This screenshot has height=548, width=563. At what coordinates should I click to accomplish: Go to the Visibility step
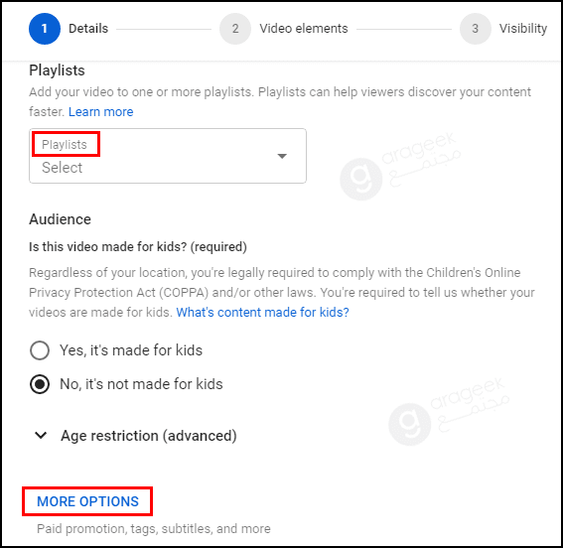pos(523,29)
